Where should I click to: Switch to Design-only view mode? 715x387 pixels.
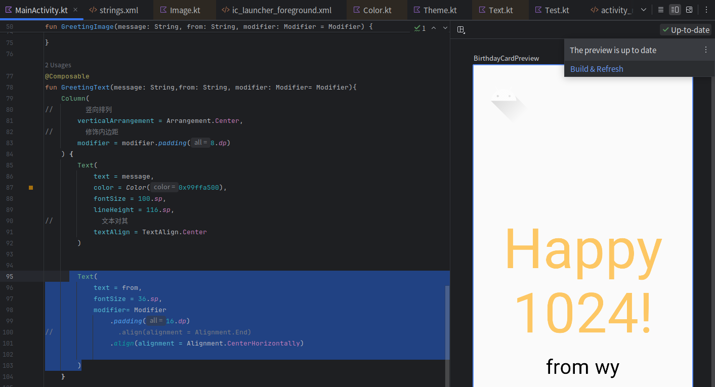coord(689,10)
